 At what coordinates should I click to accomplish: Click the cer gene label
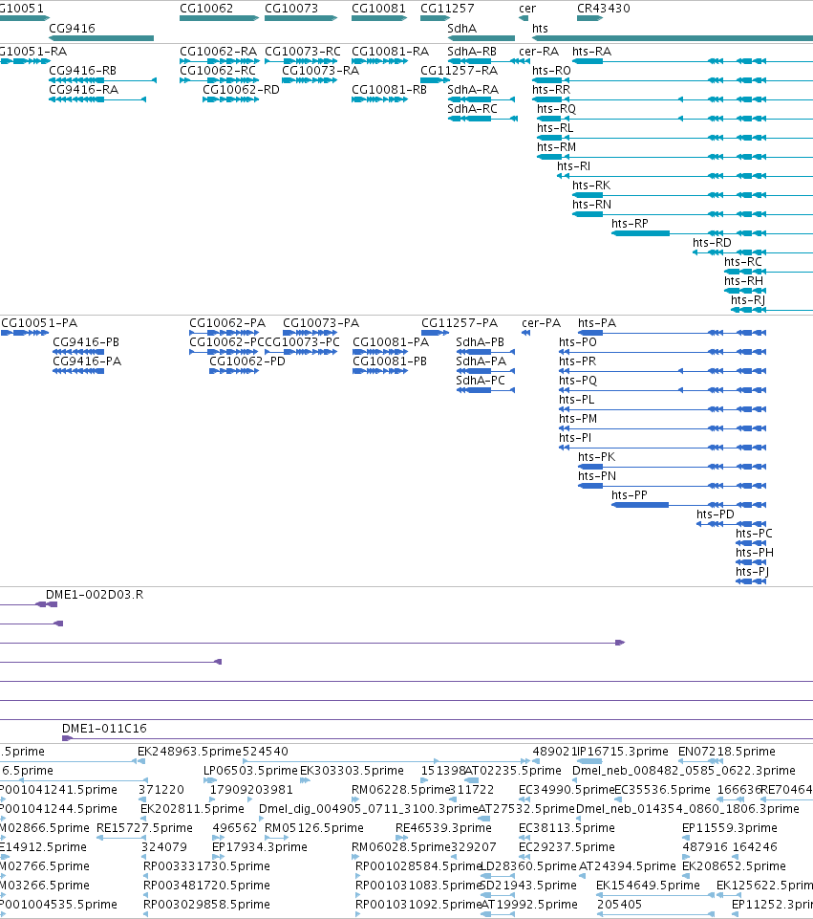pos(526,9)
